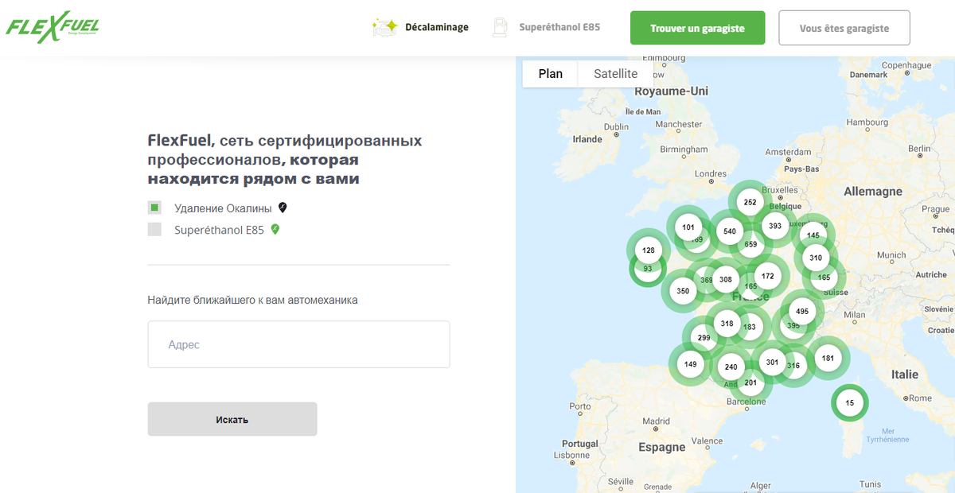
Task: Click the cluster marker labeled 181
Action: 828,359
